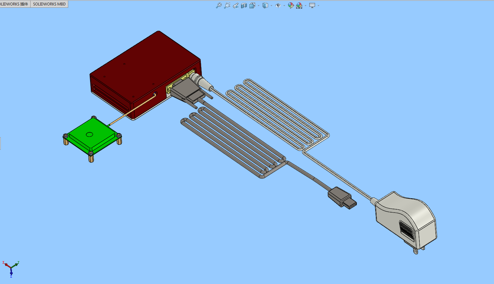Select the orange antenna cable
The height and width of the screenshot is (284, 494).
point(132,109)
